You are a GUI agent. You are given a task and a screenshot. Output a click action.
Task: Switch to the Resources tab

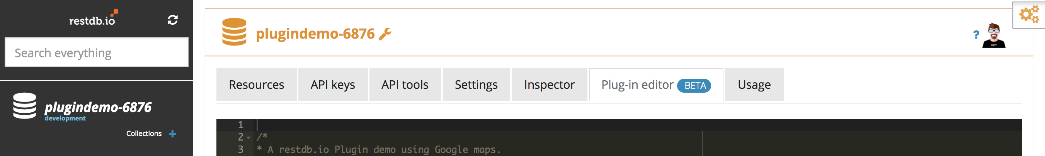pos(256,85)
